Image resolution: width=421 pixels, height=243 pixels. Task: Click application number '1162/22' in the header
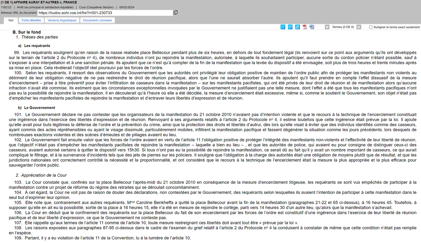tap(6, 7)
